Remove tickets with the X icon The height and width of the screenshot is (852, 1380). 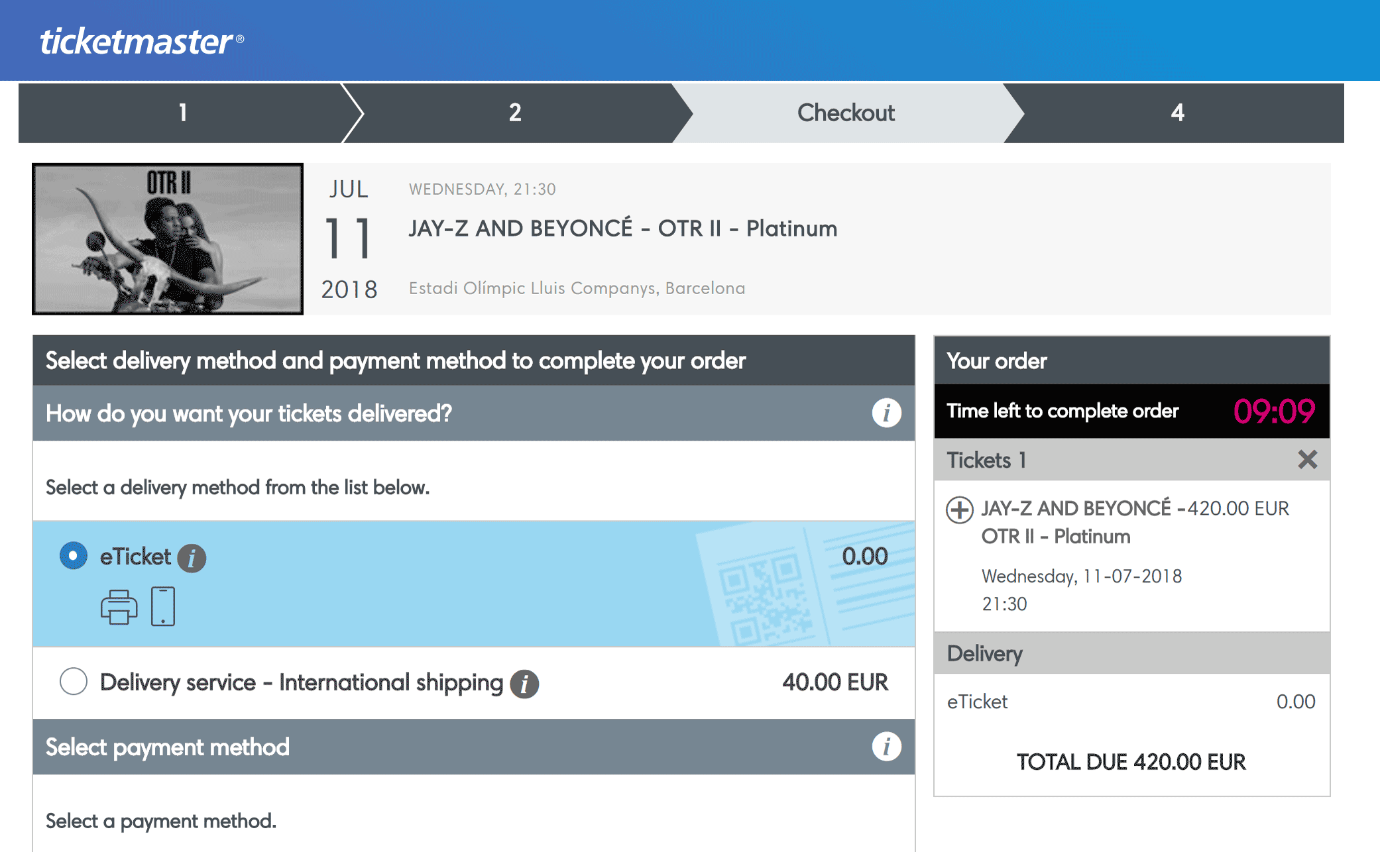pos(1307,460)
